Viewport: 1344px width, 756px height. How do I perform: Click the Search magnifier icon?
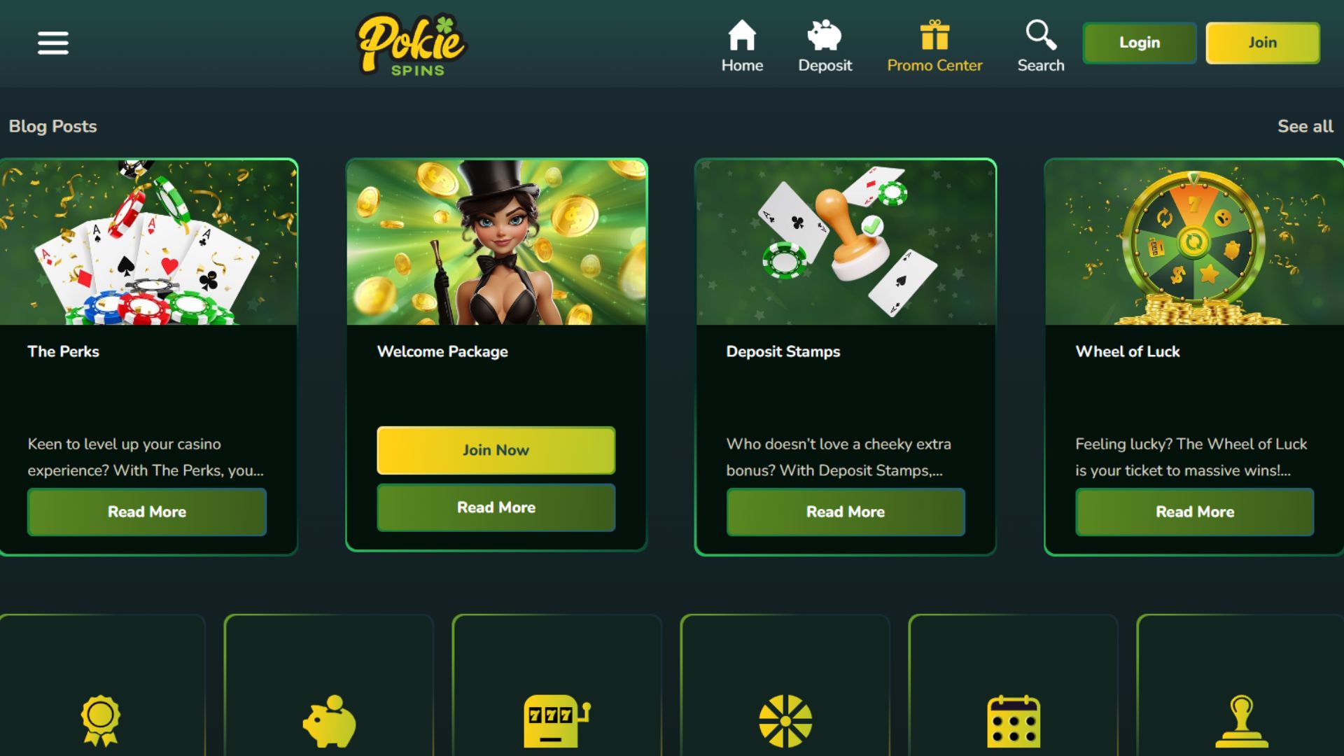coord(1041,35)
